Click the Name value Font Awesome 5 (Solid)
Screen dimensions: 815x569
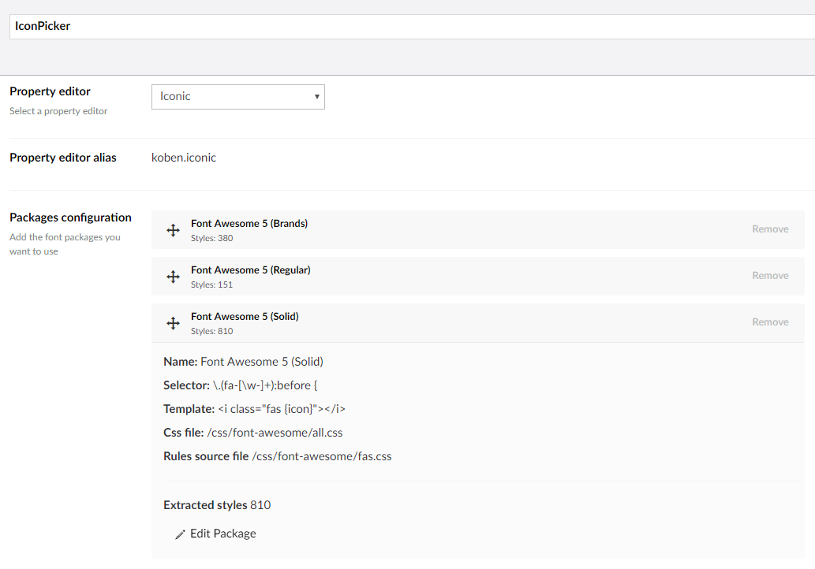(262, 362)
